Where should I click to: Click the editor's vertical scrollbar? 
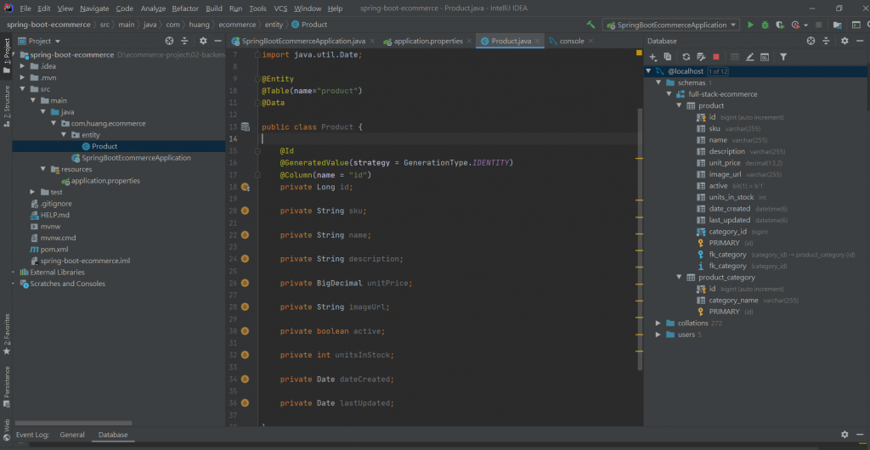point(639,238)
